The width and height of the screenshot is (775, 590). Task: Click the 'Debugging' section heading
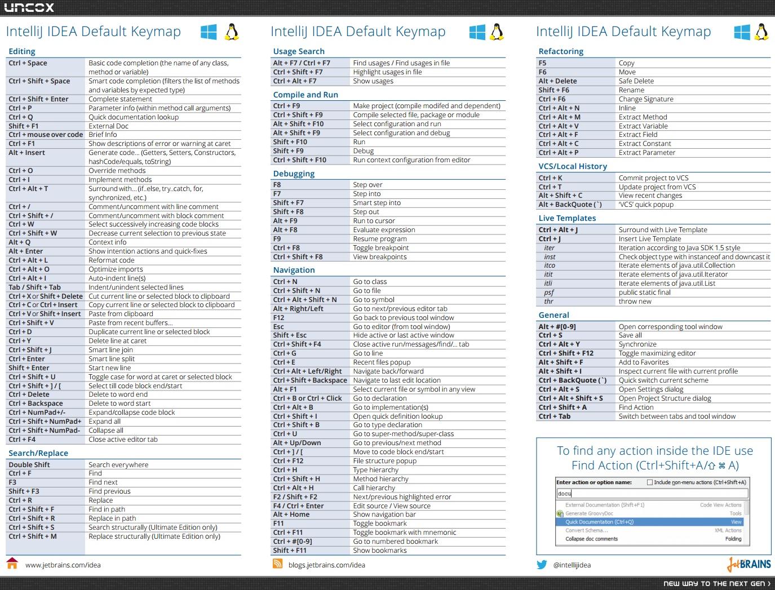point(294,174)
